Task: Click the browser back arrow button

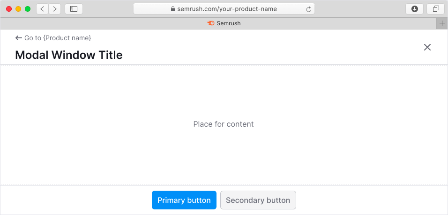Action: (42, 9)
